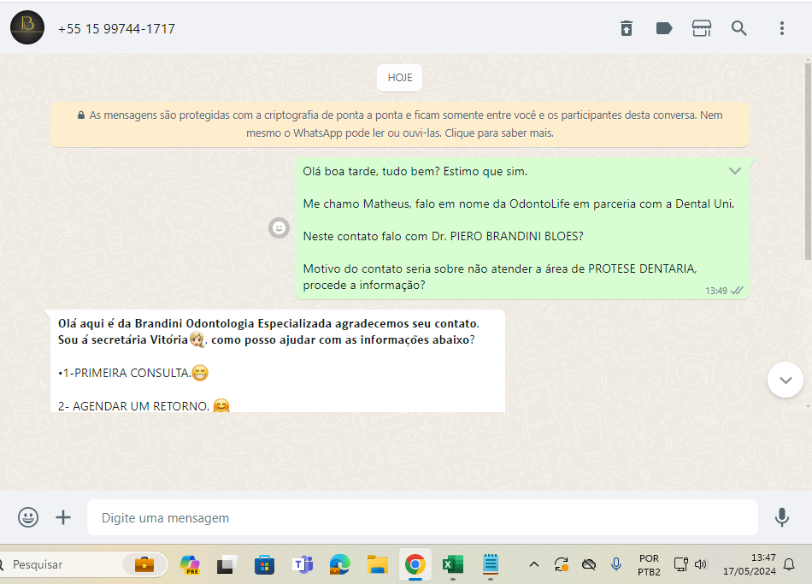The width and height of the screenshot is (812, 584).
Task: Focus the Digite uma mensagem field
Action: click(422, 517)
